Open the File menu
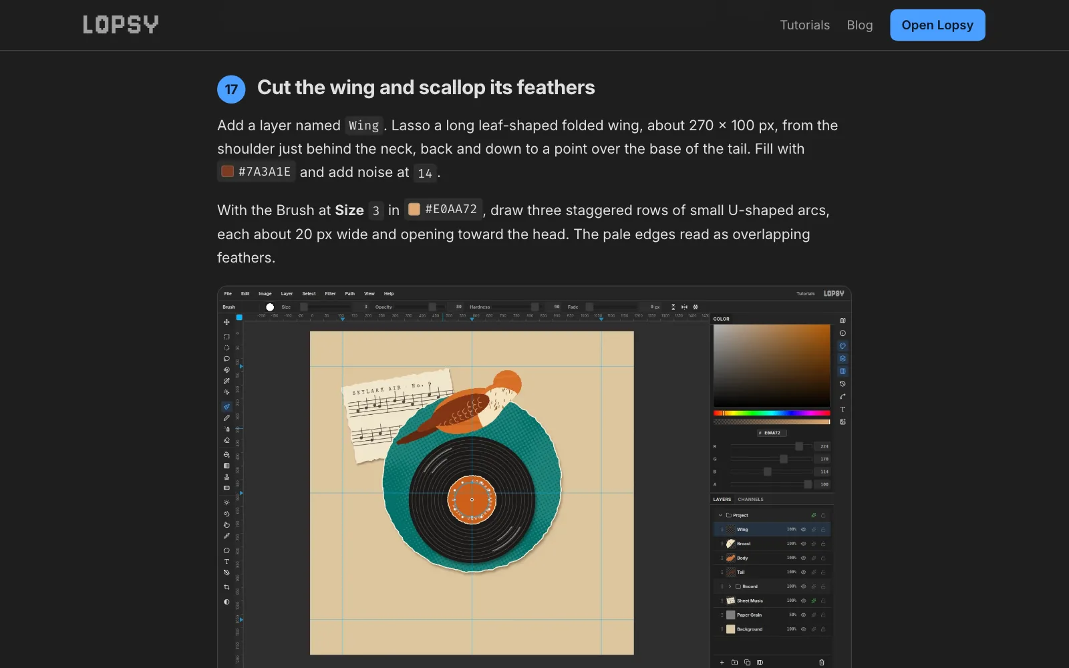 click(228, 293)
